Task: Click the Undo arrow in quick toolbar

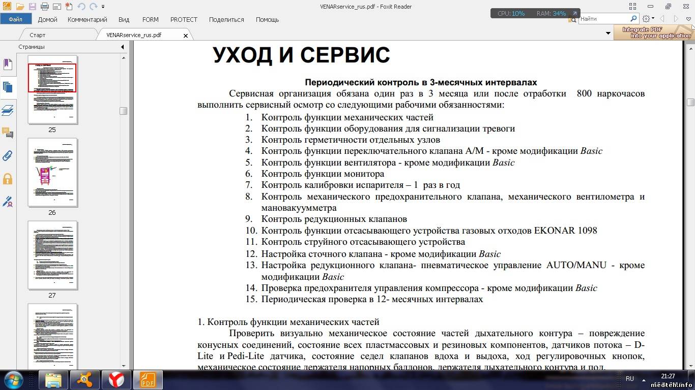Action: pyautogui.click(x=81, y=7)
